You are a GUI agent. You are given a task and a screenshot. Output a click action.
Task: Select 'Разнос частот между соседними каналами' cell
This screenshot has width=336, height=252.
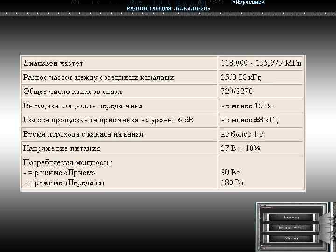click(119, 77)
